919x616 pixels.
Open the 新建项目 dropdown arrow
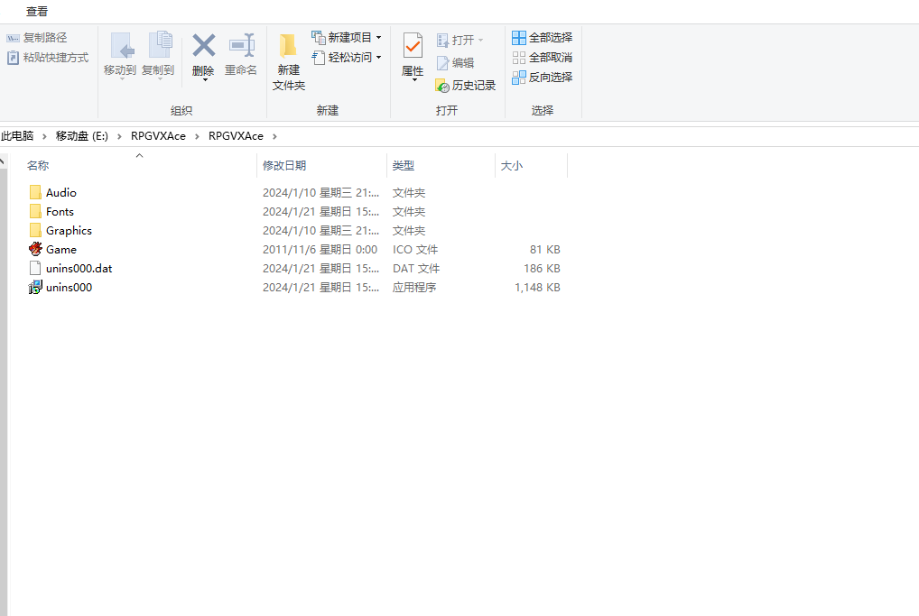coord(378,38)
